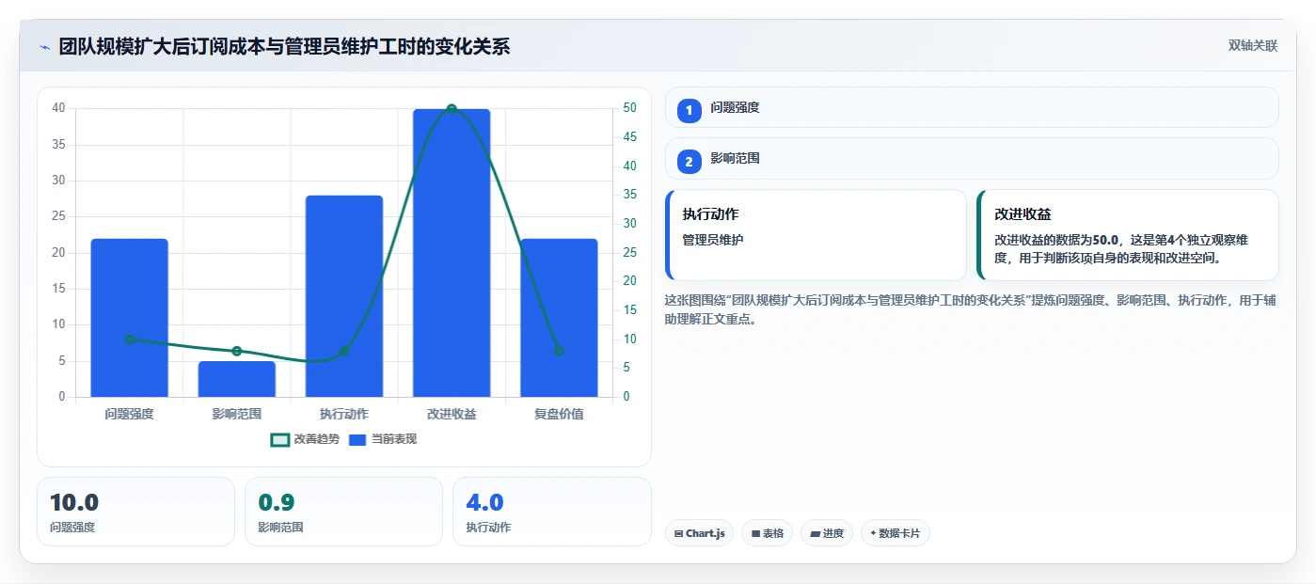Click the 影响范围 bar in chart
Viewport: 1316px width, 584px height.
[x=236, y=379]
